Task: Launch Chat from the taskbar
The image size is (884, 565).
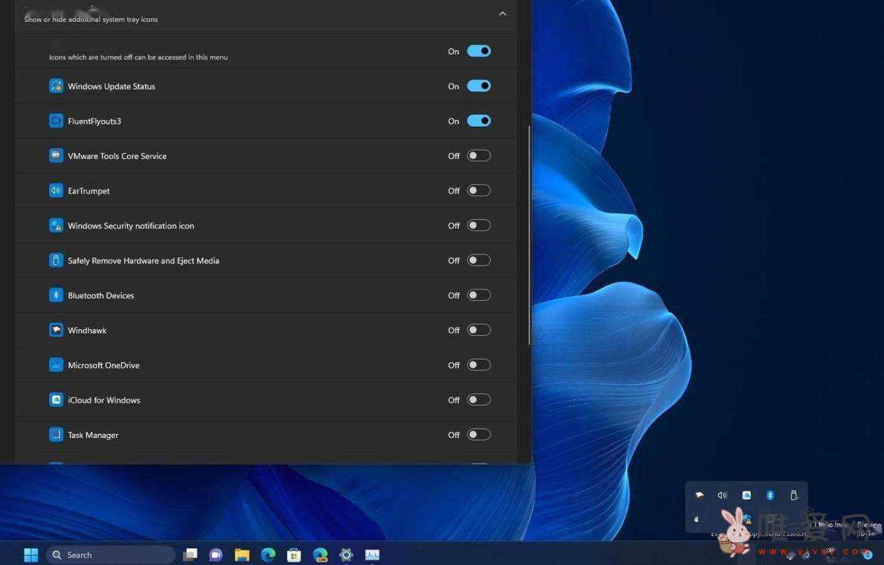Action: (215, 555)
